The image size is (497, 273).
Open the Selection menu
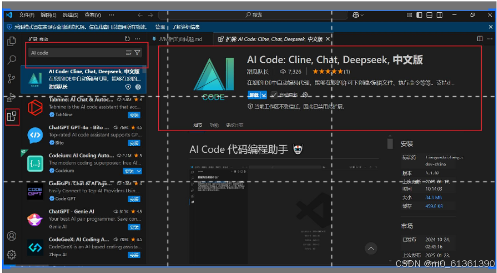(x=70, y=15)
